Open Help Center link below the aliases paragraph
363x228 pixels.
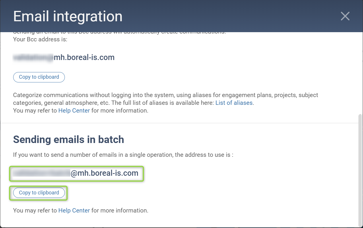[x=74, y=111]
